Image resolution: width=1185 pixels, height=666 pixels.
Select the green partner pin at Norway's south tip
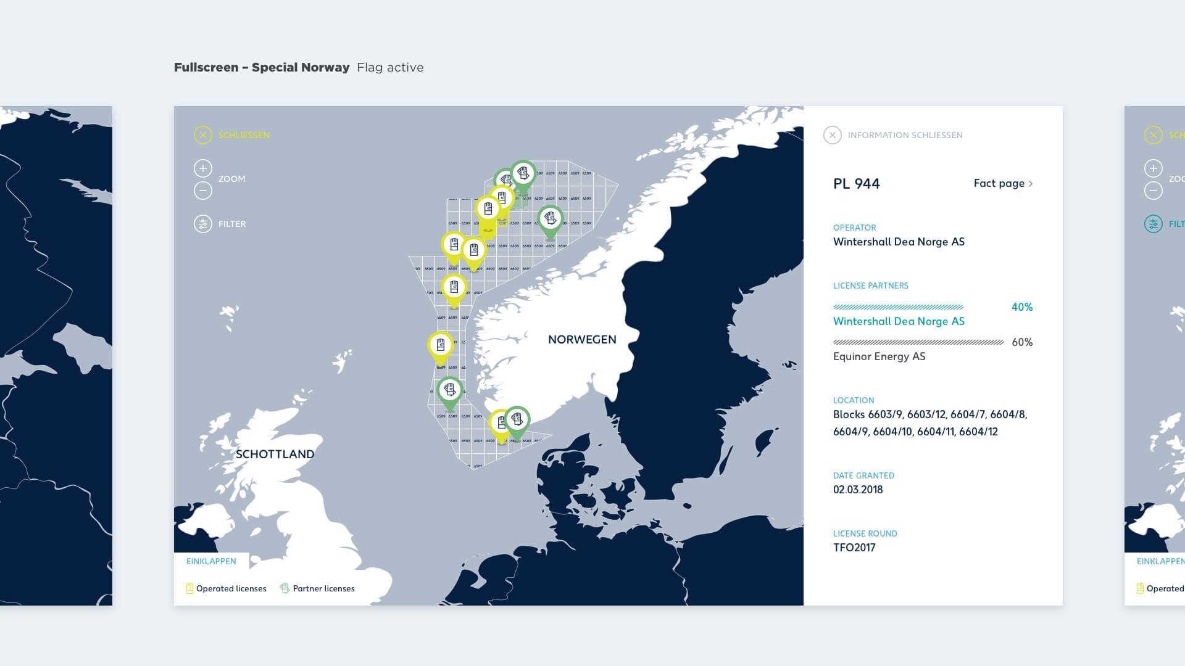tap(517, 421)
